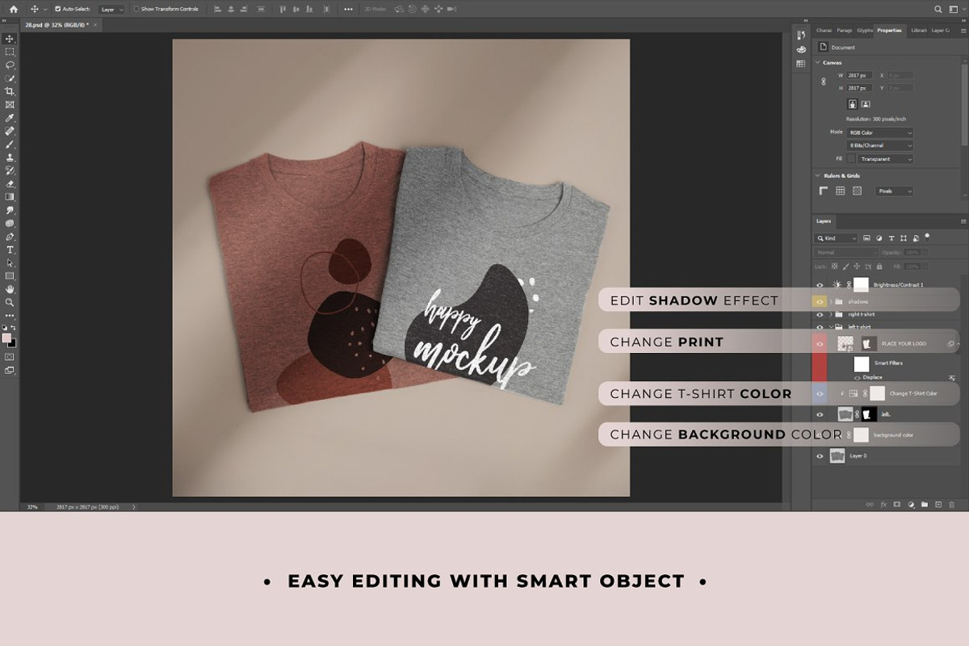
Task: Select the Crop tool in the toolbar
Action: coord(10,91)
